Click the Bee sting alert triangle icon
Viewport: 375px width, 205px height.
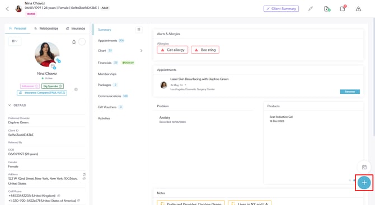(196, 50)
